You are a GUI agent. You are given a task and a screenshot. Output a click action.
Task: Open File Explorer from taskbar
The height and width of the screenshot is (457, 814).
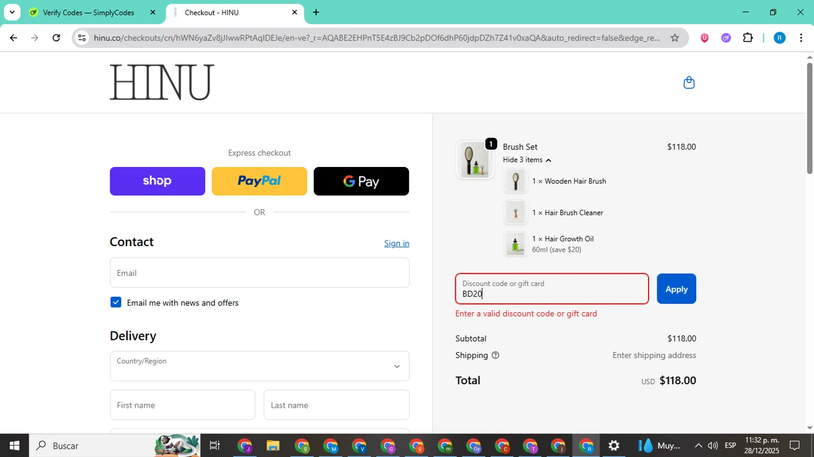273,446
